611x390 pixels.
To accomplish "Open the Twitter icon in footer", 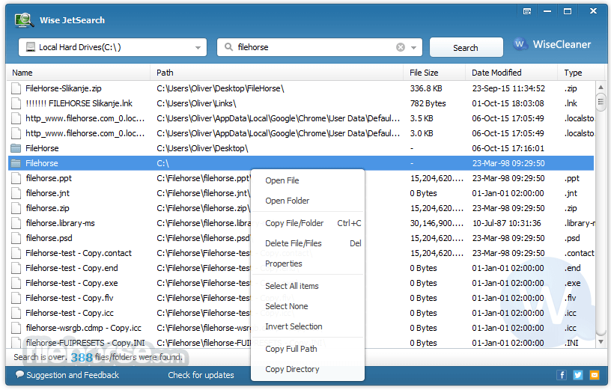I will tap(577, 375).
